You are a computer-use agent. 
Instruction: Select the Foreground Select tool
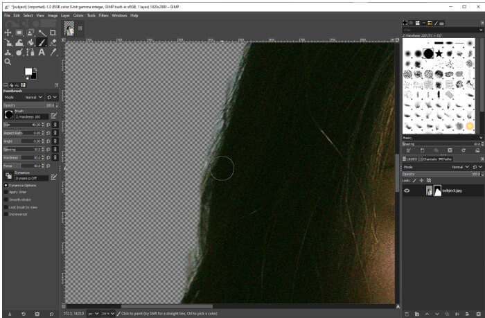(30, 33)
